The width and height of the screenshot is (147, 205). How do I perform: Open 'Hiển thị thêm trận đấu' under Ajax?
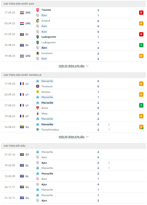[72, 66]
